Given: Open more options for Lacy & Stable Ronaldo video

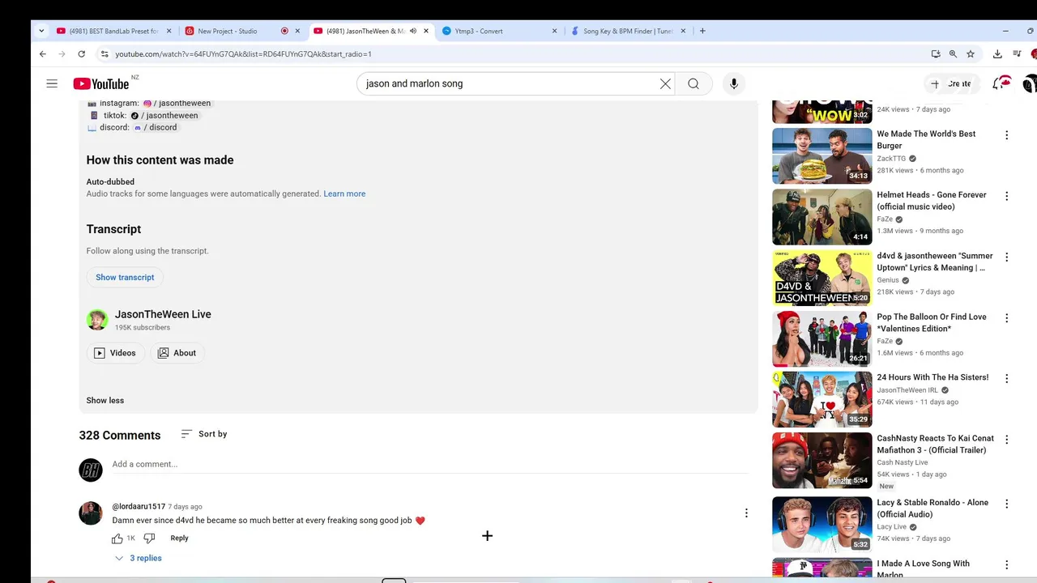Looking at the screenshot, I should tap(1006, 504).
